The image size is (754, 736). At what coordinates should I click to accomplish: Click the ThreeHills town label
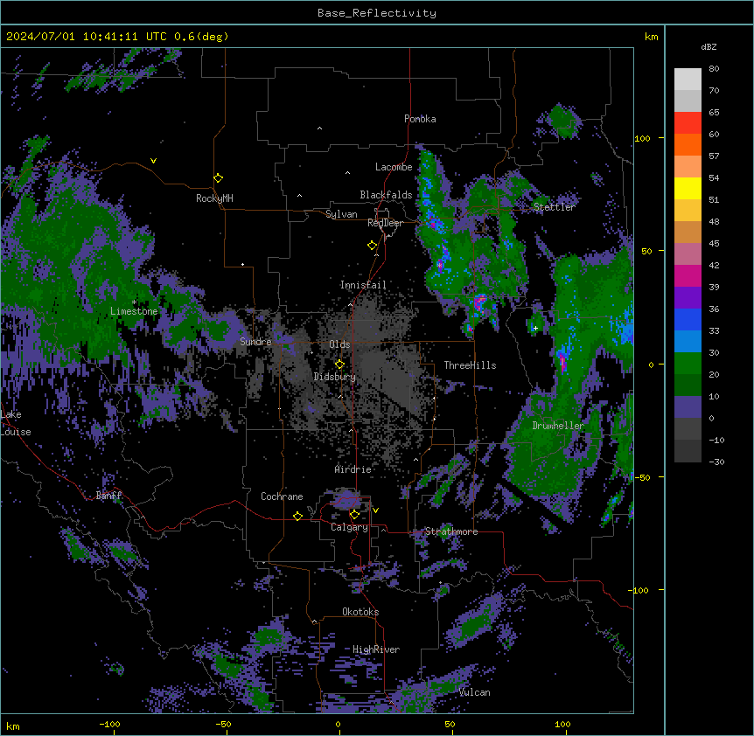pyautogui.click(x=470, y=365)
